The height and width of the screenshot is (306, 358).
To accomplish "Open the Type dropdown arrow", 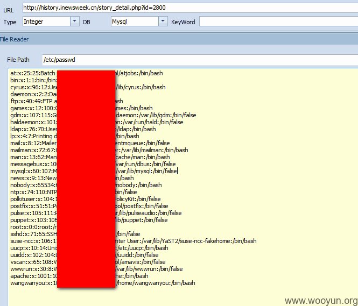I will tap(75, 22).
